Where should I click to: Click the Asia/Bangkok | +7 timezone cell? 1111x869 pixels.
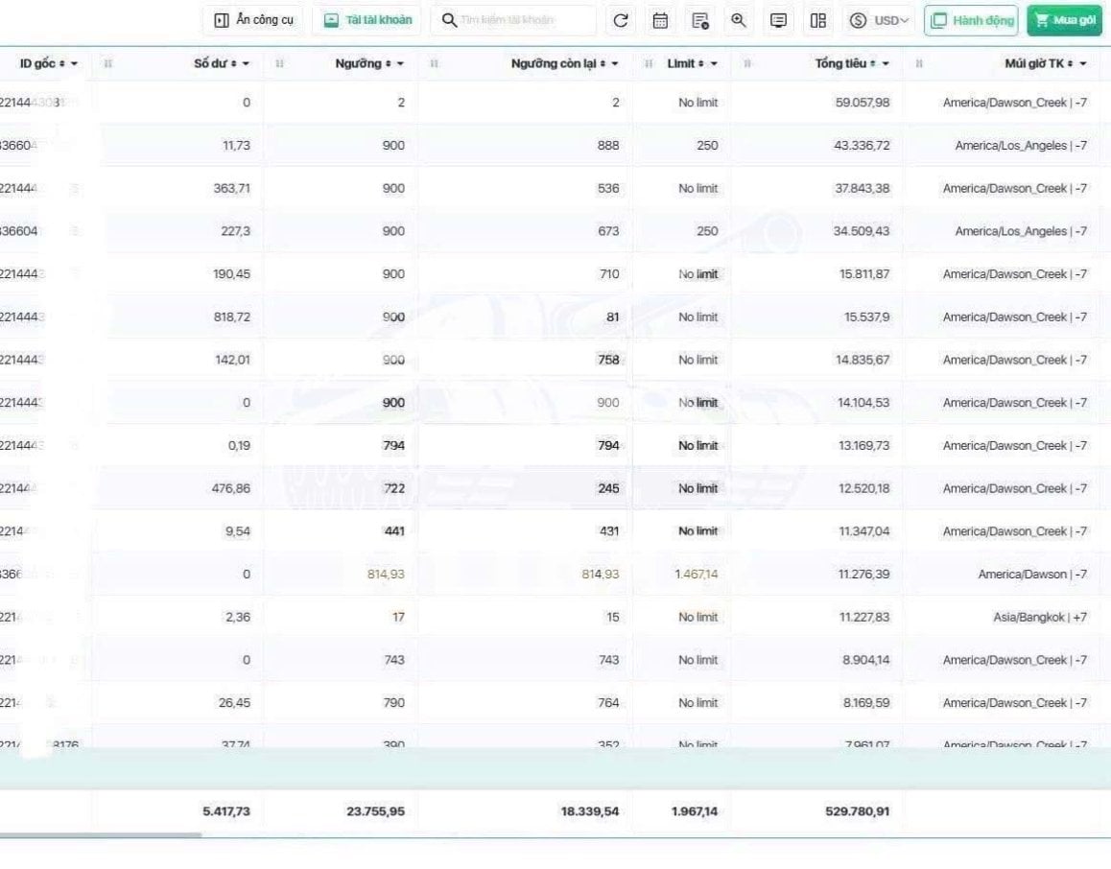coord(1039,618)
